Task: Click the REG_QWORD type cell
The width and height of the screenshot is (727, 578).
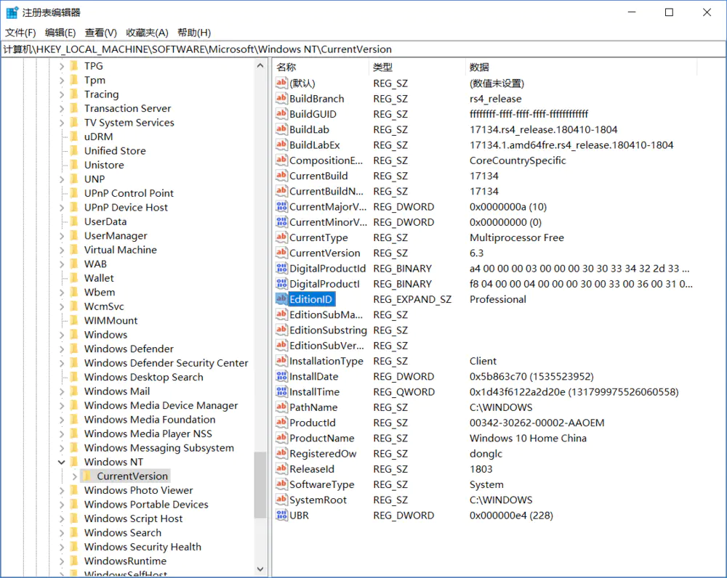Action: tap(403, 392)
